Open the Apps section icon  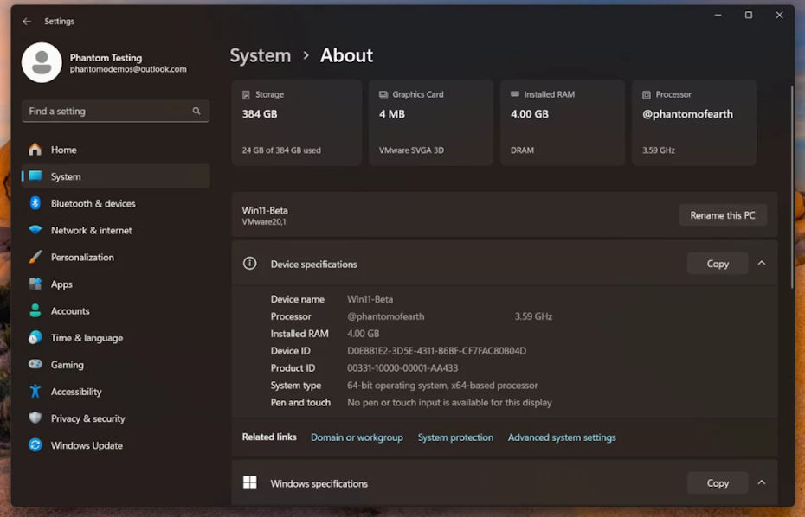[x=35, y=284]
